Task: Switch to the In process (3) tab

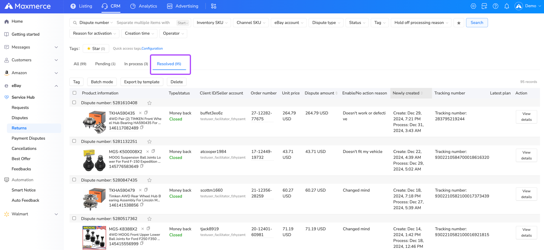Action: 136,64
